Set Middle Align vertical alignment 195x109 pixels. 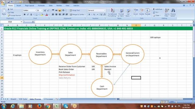click(x=56, y=10)
